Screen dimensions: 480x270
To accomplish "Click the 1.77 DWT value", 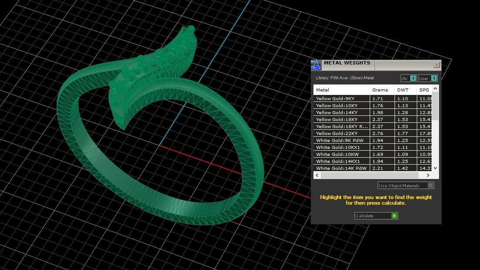I will 402,133.
